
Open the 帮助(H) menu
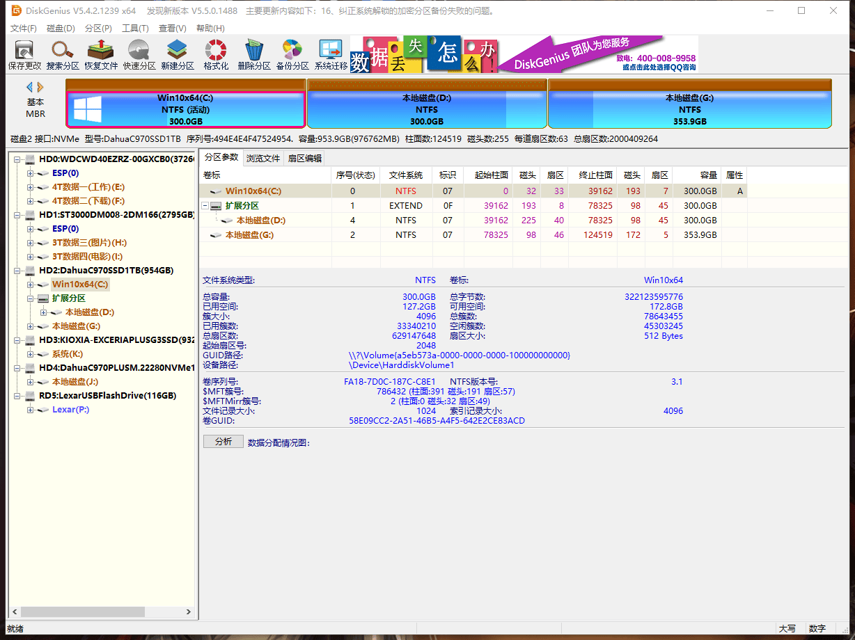210,29
